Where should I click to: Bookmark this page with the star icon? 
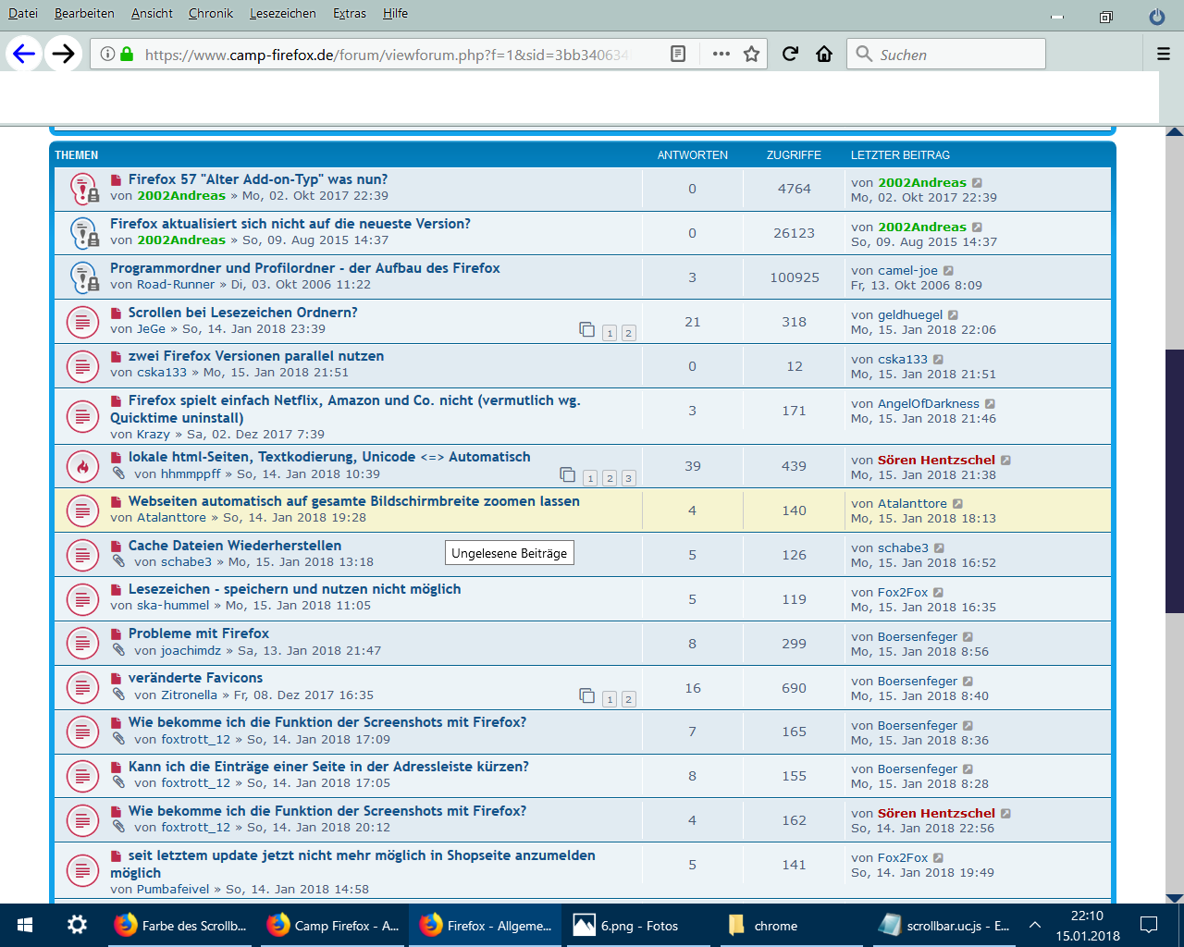751,54
